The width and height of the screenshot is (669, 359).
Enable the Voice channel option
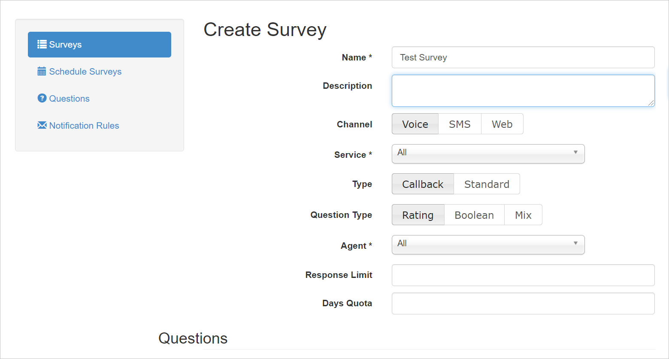pyautogui.click(x=415, y=124)
